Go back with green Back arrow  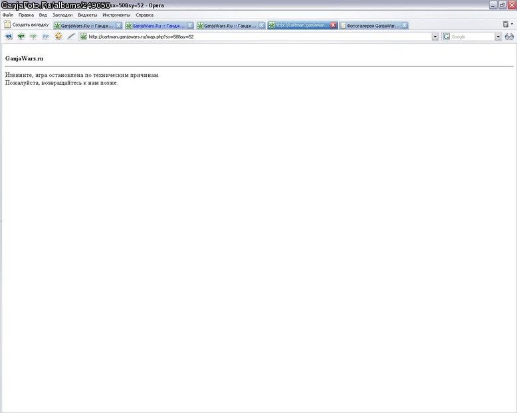point(21,37)
